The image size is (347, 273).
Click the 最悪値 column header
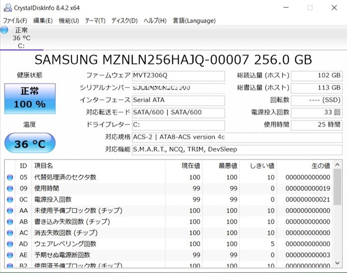click(x=221, y=166)
